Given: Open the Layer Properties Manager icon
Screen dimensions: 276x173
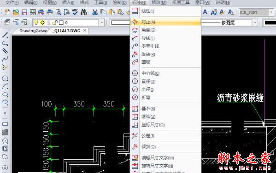Looking at the screenshot, I should click(7, 22).
